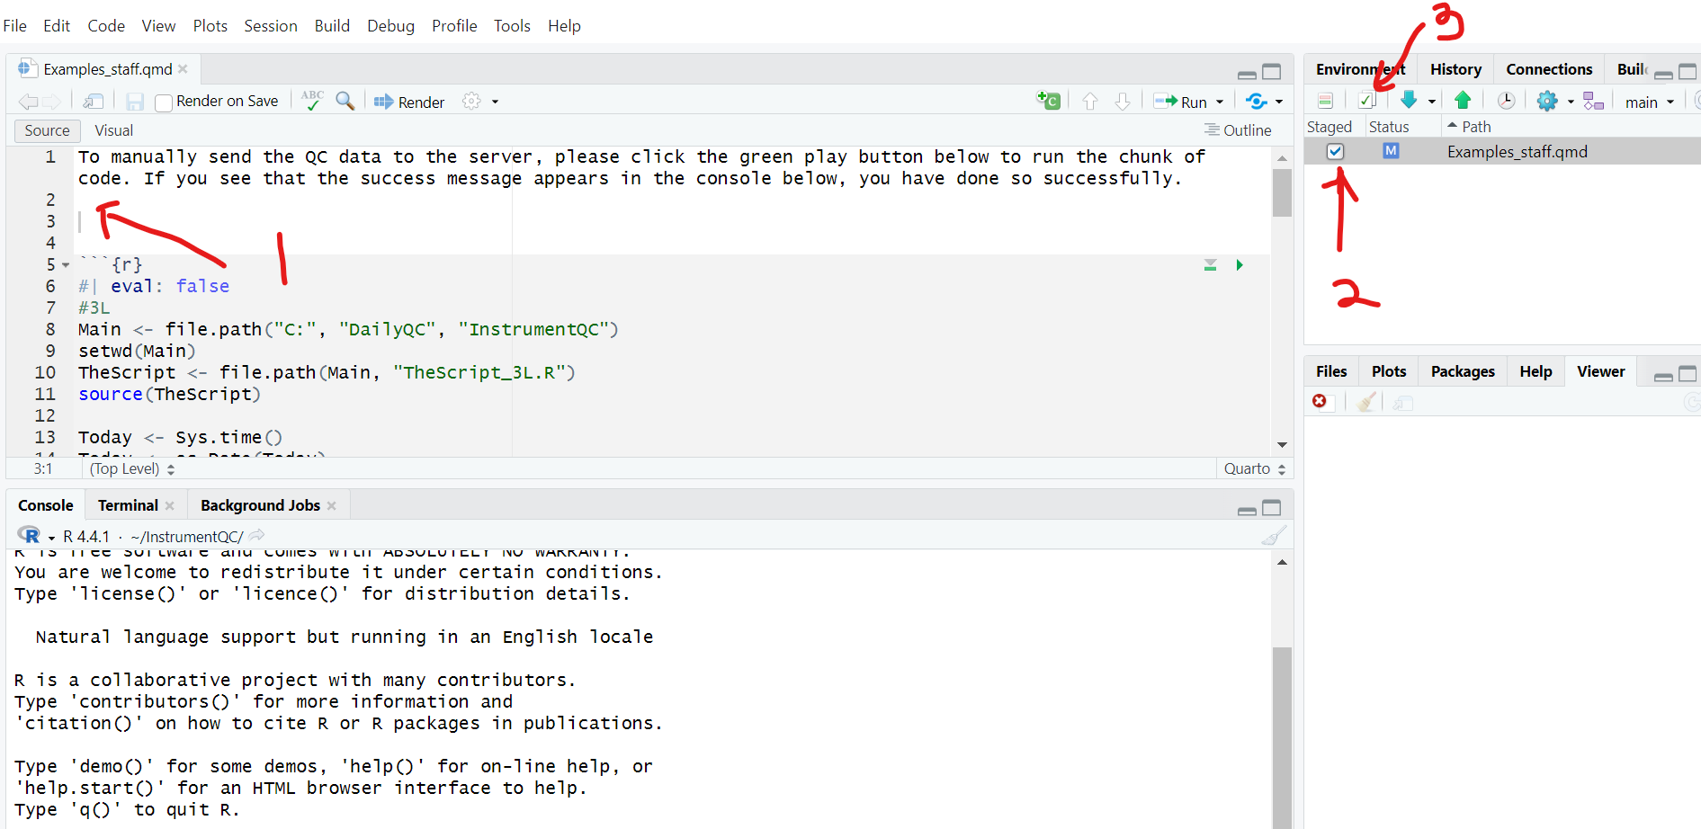Image resolution: width=1701 pixels, height=829 pixels.
Task: Open the Run dropdown arrow
Action: [x=1220, y=103]
